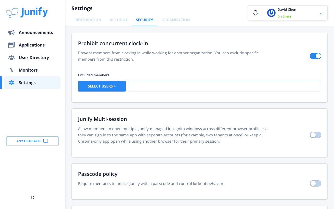Viewport: 334px width, 209px height.
Task: Click the excluded members input field
Action: tap(224, 86)
